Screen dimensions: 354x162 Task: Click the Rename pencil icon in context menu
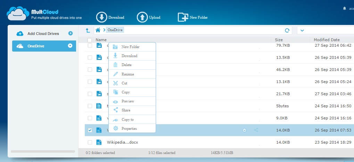116,74
